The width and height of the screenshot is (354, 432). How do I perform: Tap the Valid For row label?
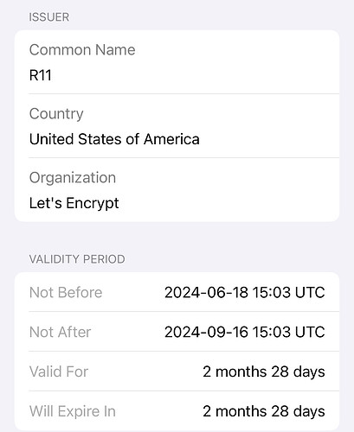pyautogui.click(x=59, y=372)
